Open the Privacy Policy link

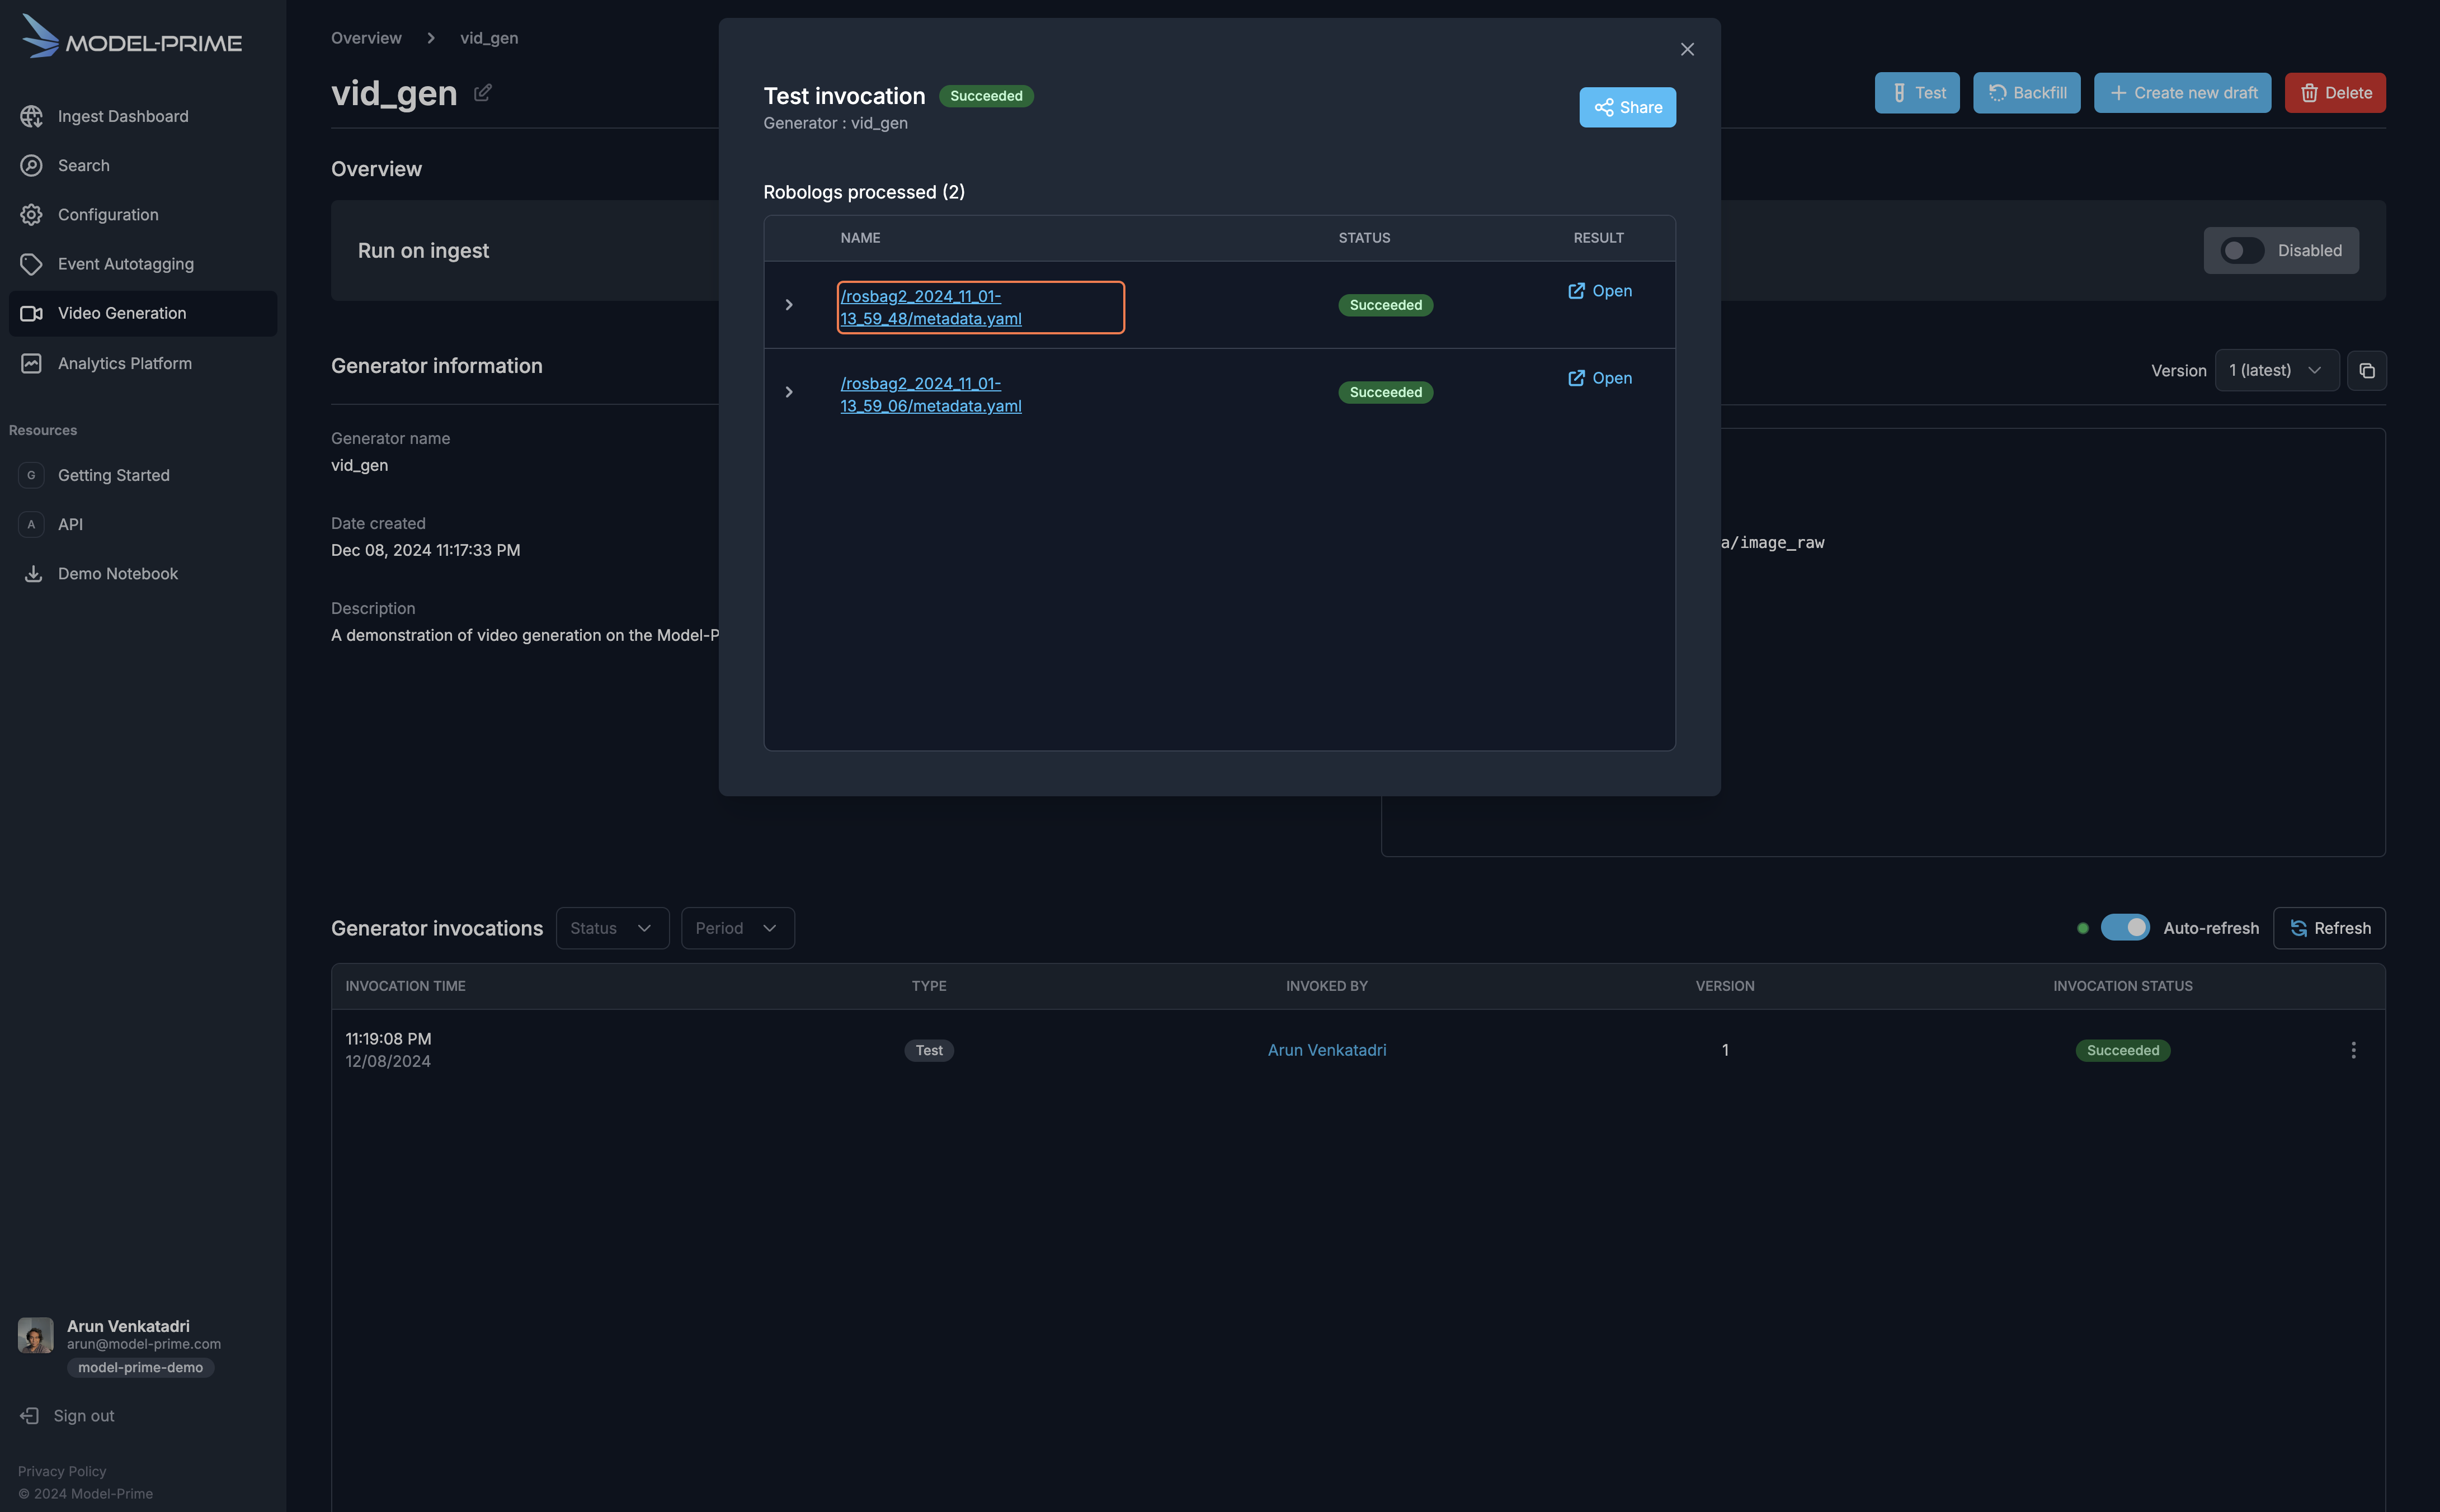(x=62, y=1470)
